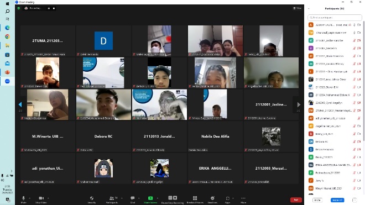
Task: Click the Mute All button
Action: tap(337, 200)
